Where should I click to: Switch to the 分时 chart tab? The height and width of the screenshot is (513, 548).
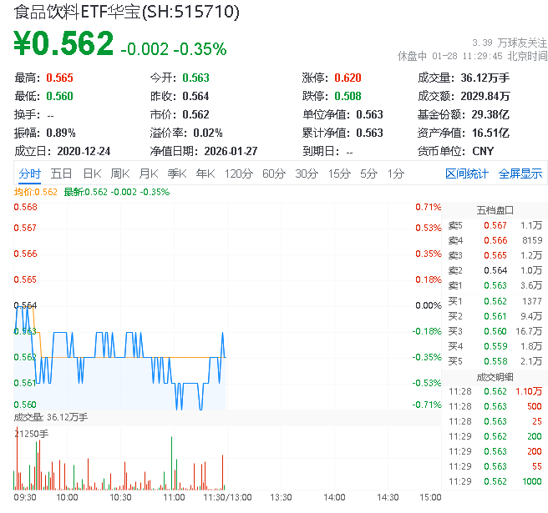pos(29,174)
